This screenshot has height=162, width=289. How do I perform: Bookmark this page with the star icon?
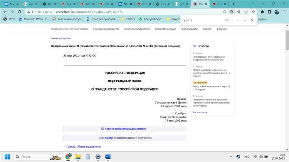click(x=254, y=12)
